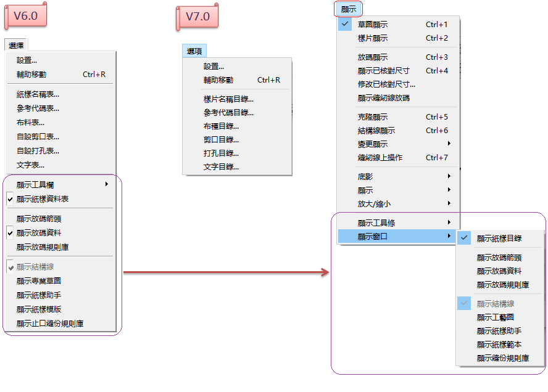
Task: Toggle checked 顯示放碼資料 in V6.0 menu
Action: pyautogui.click(x=39, y=233)
